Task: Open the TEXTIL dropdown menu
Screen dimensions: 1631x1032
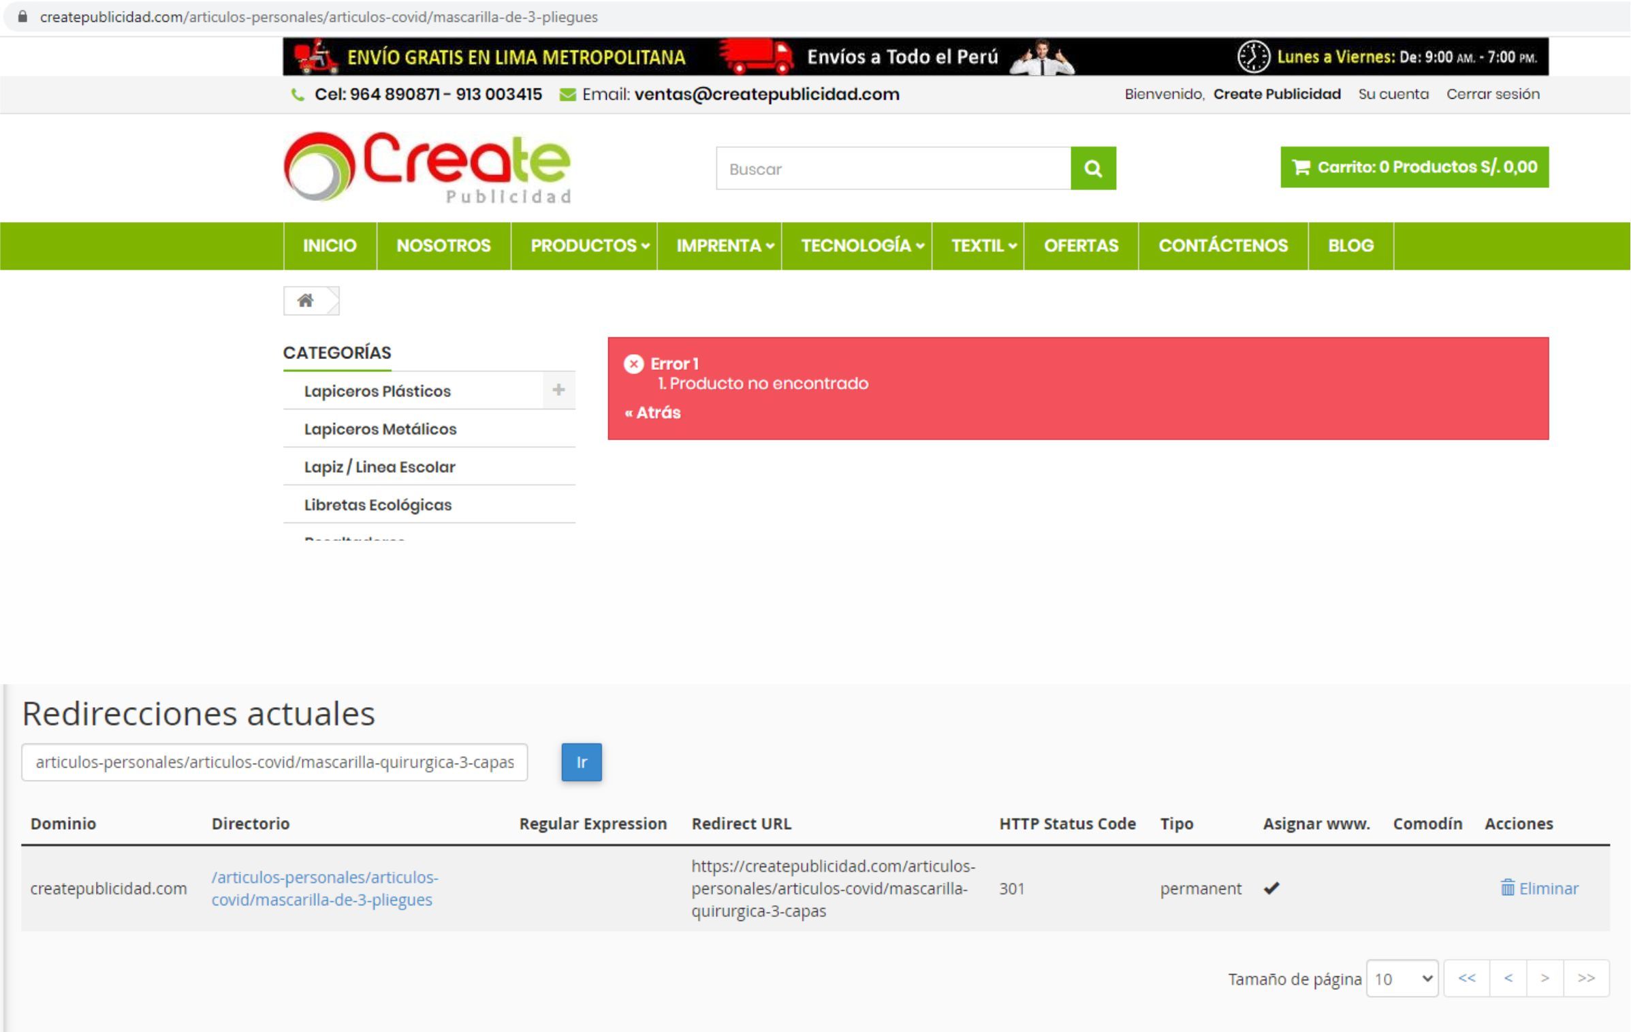Action: pos(983,246)
